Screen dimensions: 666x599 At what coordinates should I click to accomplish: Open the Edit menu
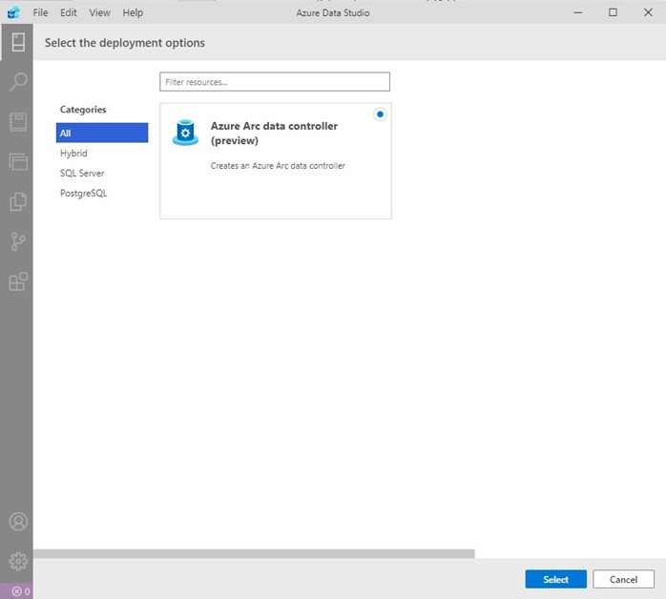[69, 12]
